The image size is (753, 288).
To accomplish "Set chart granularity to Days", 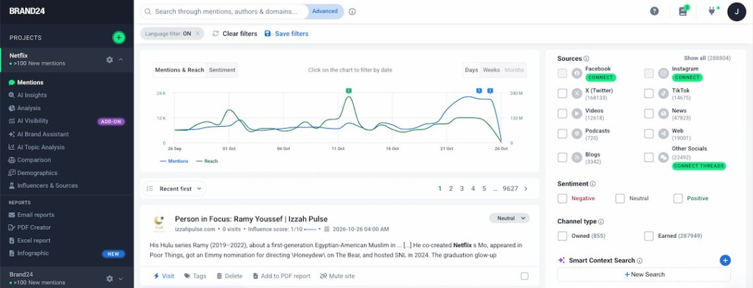I will coord(472,69).
